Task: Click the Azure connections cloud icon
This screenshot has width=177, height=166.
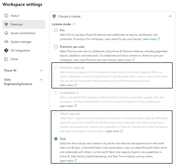Action: (6, 33)
